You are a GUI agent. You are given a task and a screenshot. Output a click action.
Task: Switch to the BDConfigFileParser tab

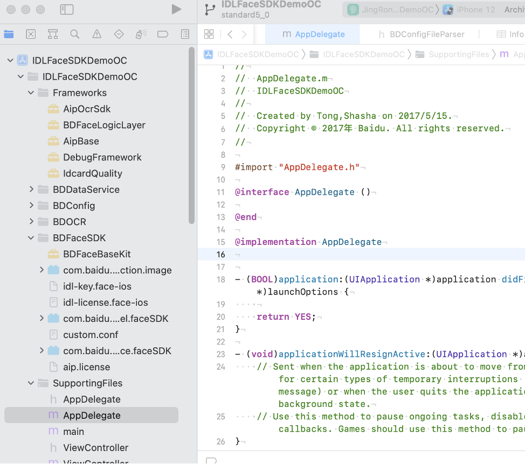tap(421, 34)
